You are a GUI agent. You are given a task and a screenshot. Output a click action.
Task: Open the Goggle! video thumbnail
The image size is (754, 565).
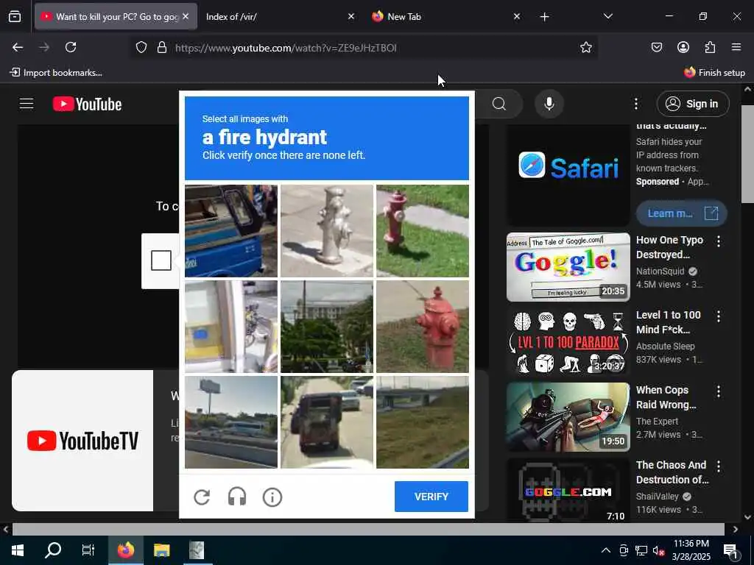(568, 267)
